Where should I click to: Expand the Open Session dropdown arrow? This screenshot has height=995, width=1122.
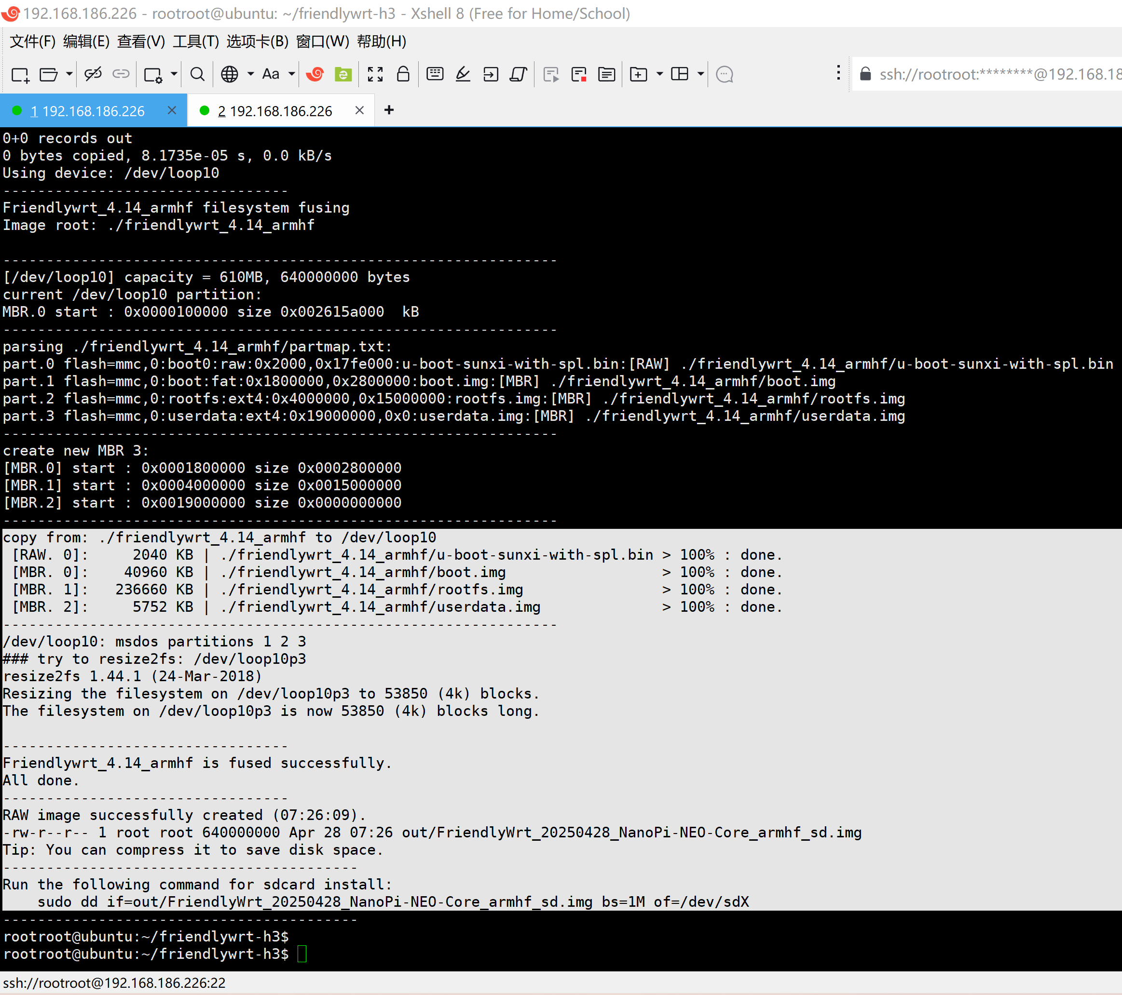(69, 74)
